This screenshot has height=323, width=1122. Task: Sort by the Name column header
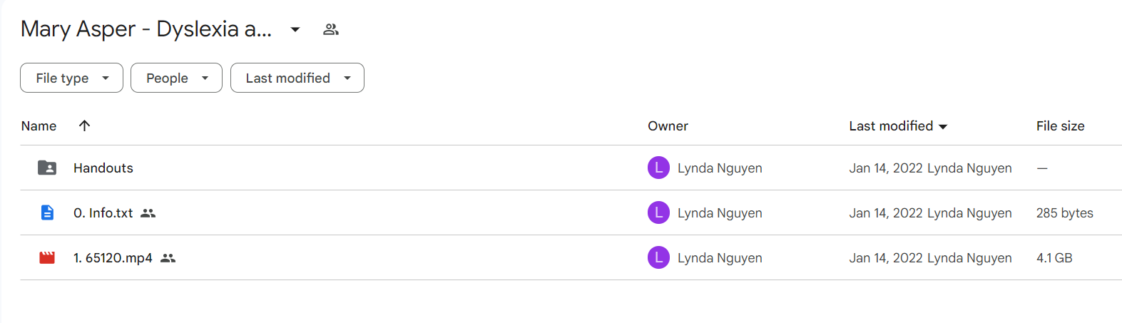click(x=39, y=126)
